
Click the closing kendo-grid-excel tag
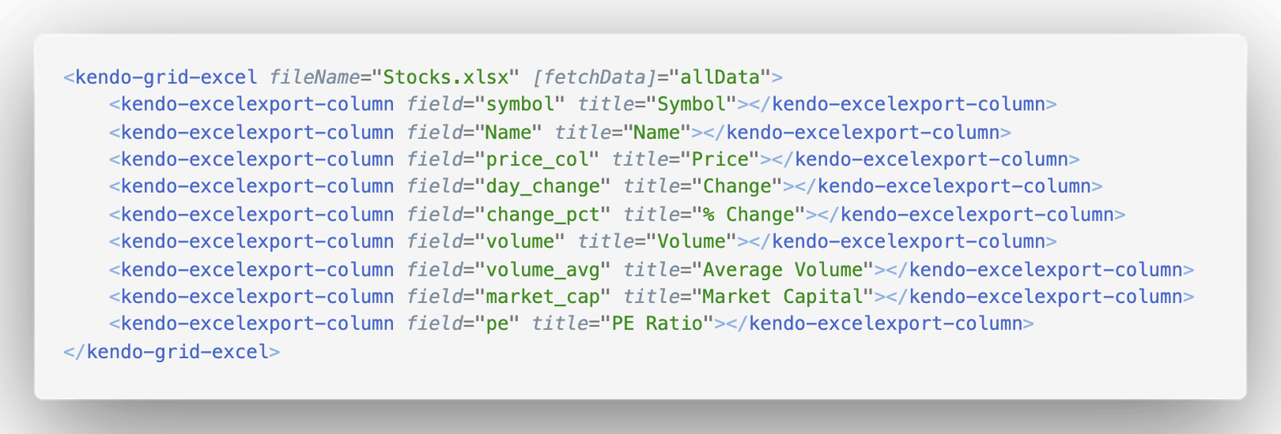pyautogui.click(x=172, y=352)
